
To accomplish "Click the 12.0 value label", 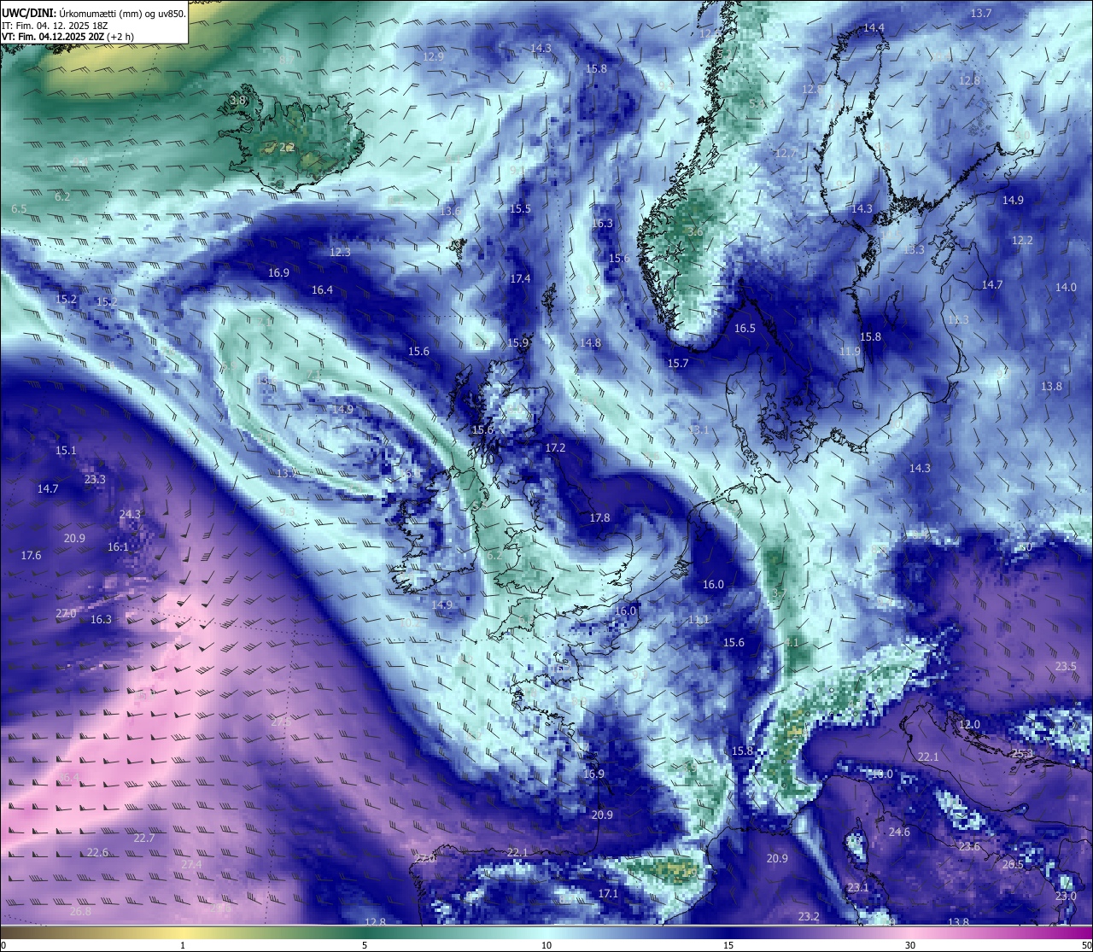I will tap(969, 725).
